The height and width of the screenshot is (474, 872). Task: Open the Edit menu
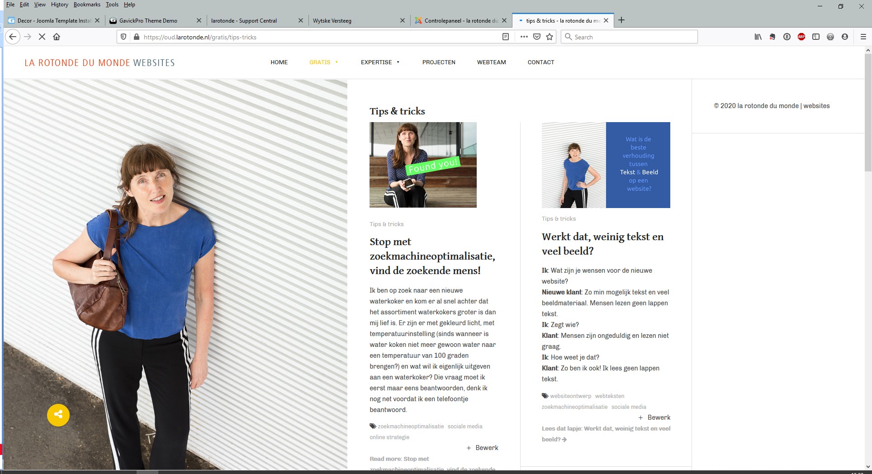(x=24, y=5)
